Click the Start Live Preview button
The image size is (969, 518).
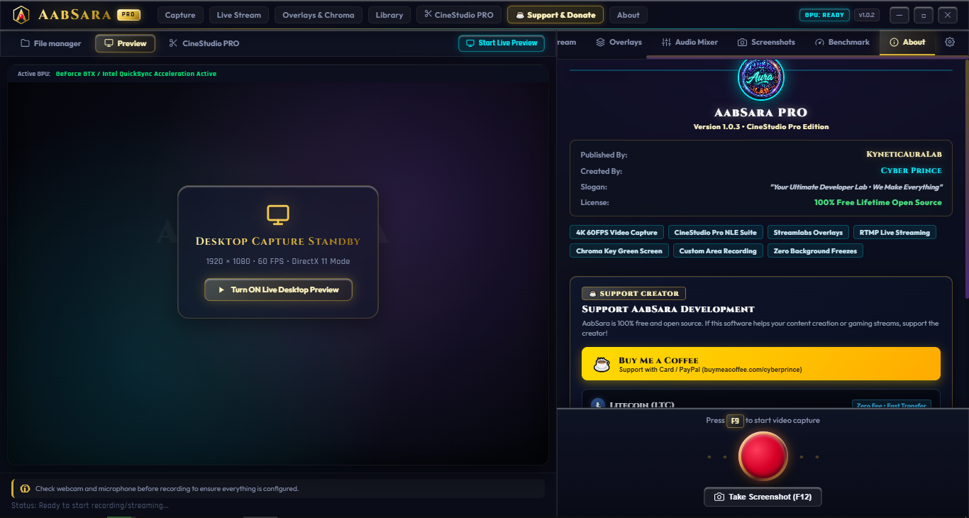click(502, 43)
